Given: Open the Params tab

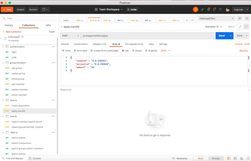Looking at the screenshot, I should pyautogui.click(x=65, y=44).
